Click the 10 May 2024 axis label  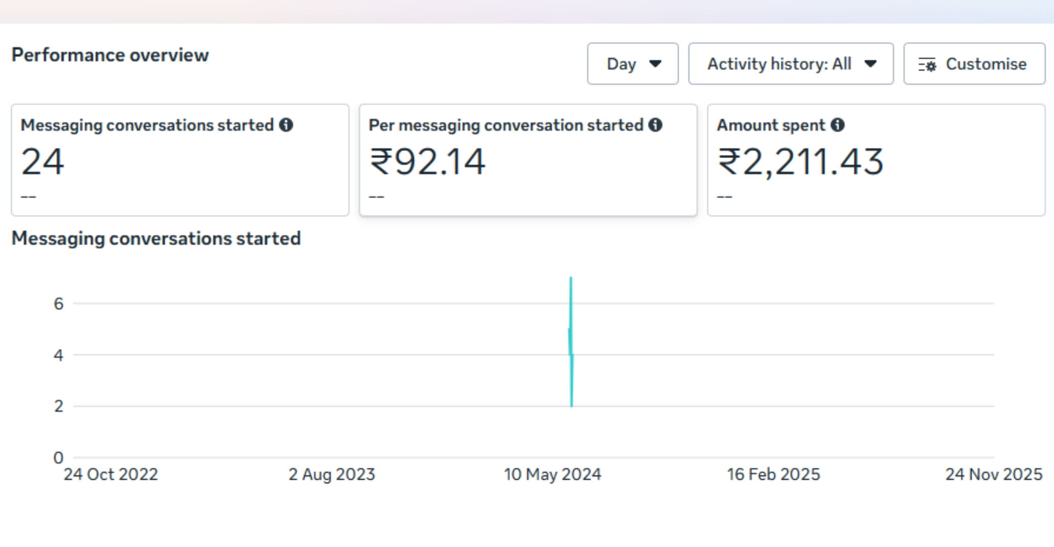click(x=552, y=474)
